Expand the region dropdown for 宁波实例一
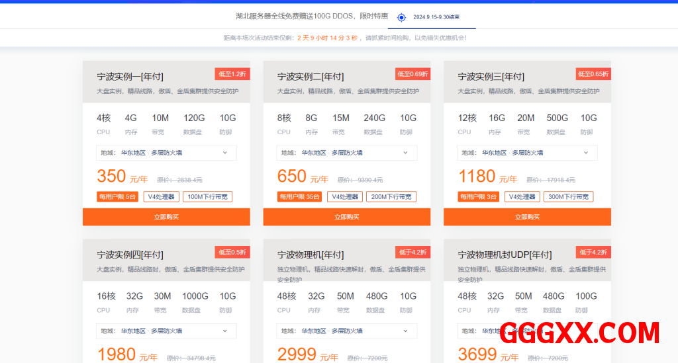This screenshot has width=678, height=363. [x=166, y=153]
